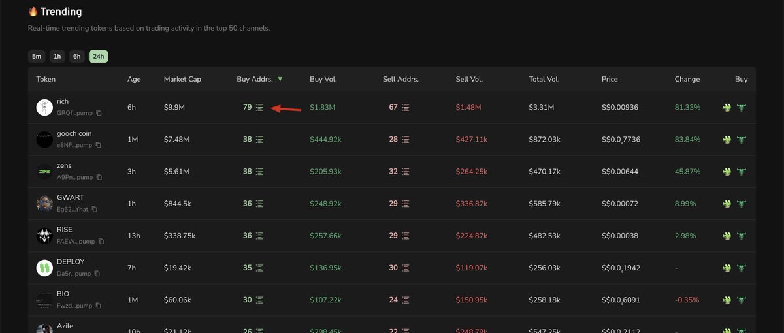Open buy addresses list for rich
This screenshot has height=333, width=784.
(x=259, y=107)
